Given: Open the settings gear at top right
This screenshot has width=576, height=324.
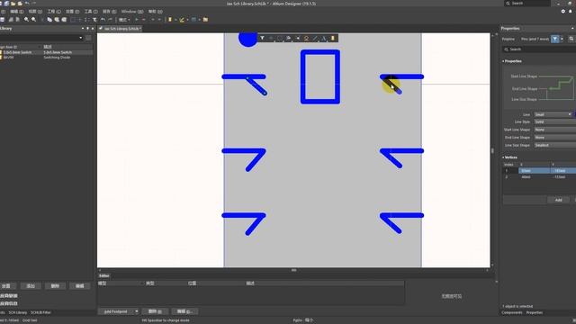Looking at the screenshot, I should pyautogui.click(x=562, y=12).
